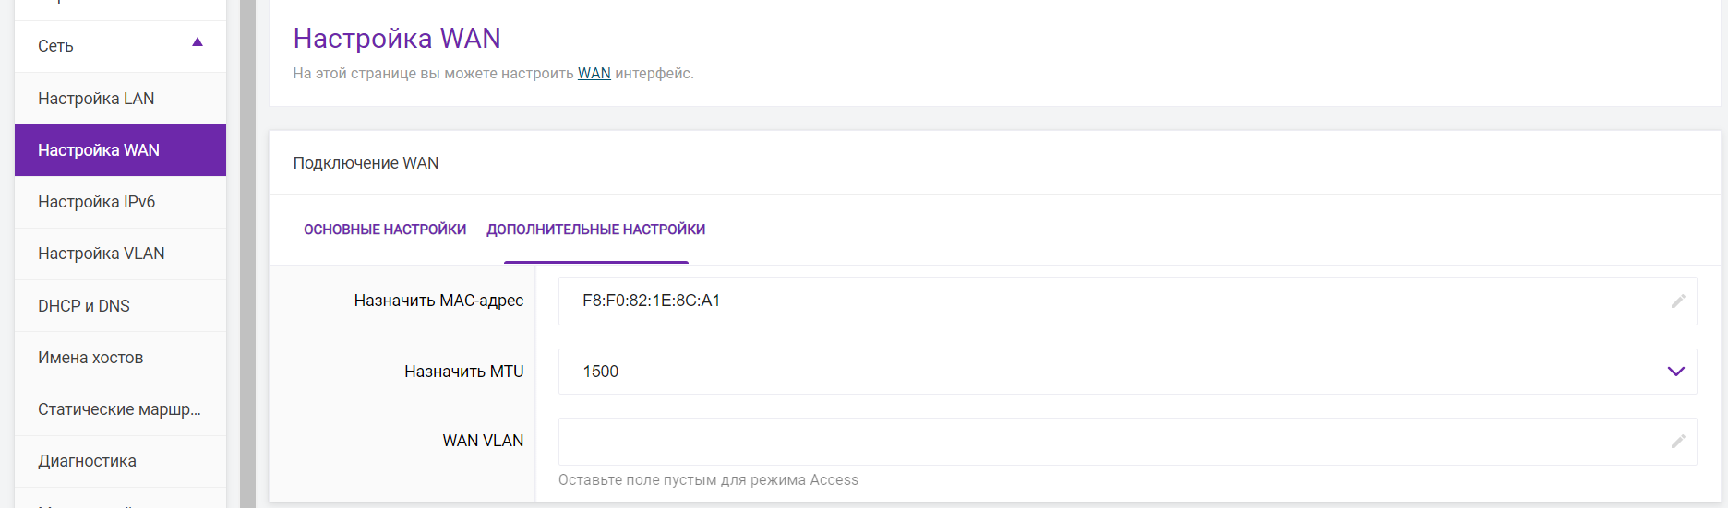Open Диагностика in sidebar

[120, 461]
